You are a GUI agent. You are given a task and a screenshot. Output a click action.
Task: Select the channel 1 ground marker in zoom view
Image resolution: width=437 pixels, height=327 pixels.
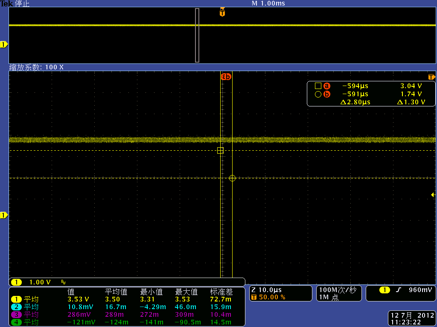(4, 215)
